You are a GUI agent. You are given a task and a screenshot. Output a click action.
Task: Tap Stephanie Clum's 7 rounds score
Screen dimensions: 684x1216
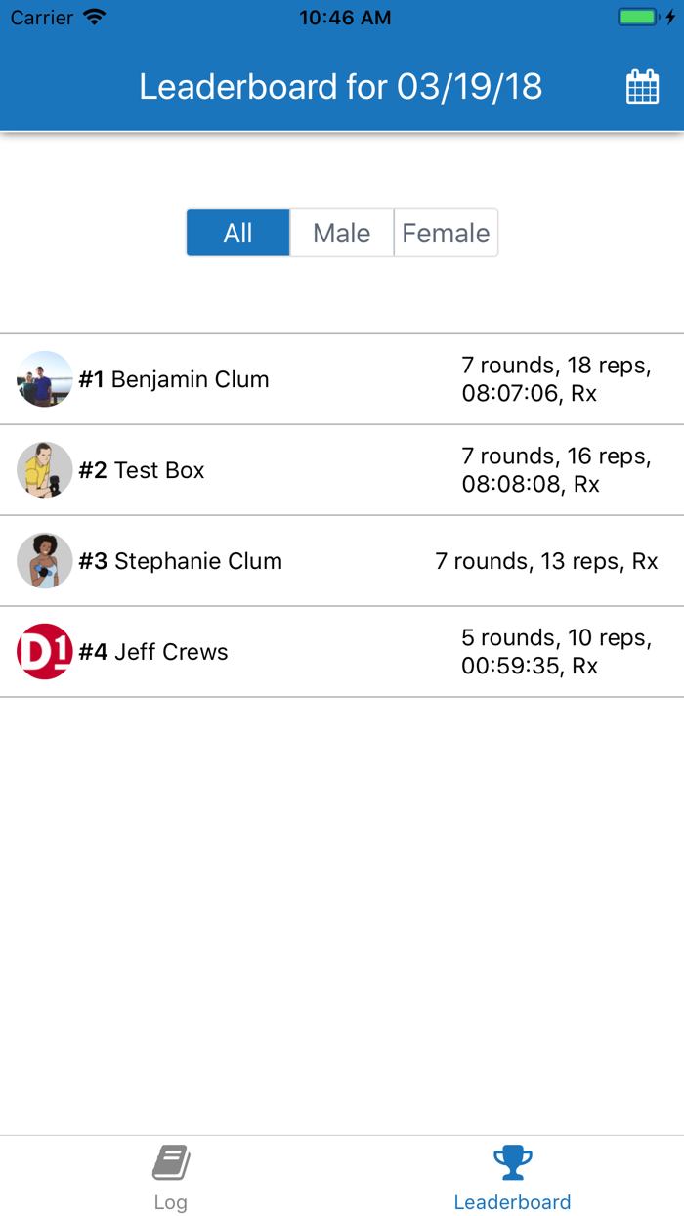pos(547,561)
